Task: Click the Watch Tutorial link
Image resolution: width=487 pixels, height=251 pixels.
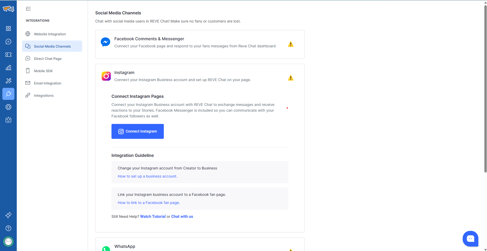Action: click(153, 216)
